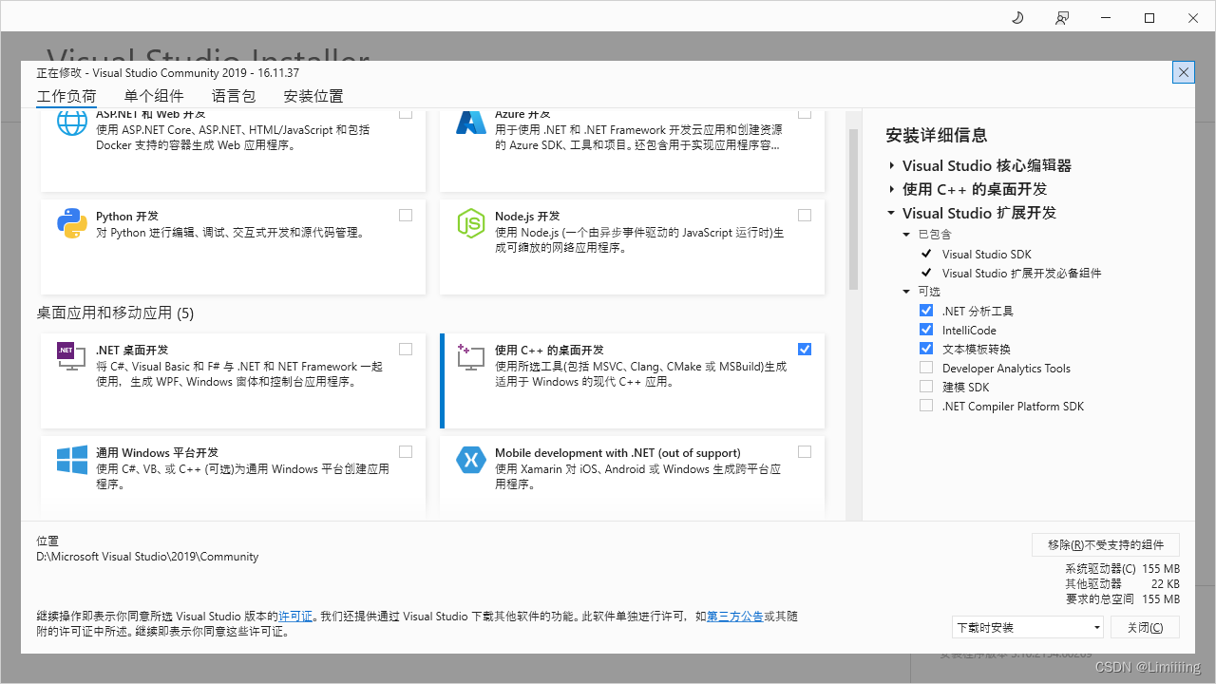Click the Azure 开发 icon
The image size is (1216, 684).
click(x=471, y=122)
